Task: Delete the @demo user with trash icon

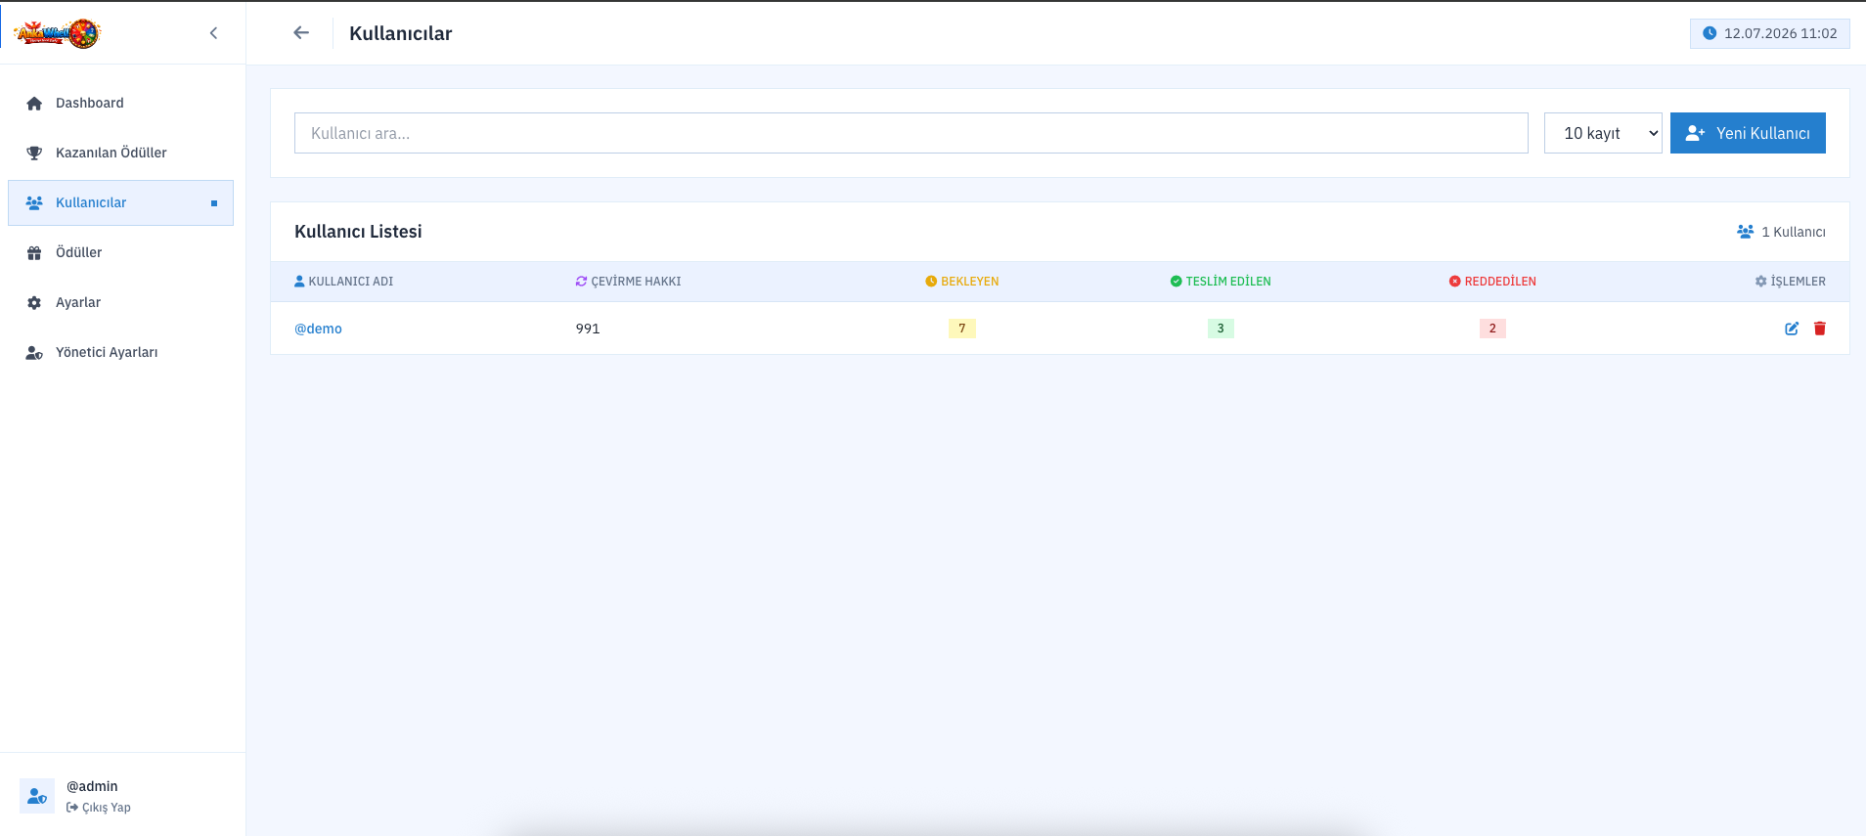Action: [x=1820, y=329]
